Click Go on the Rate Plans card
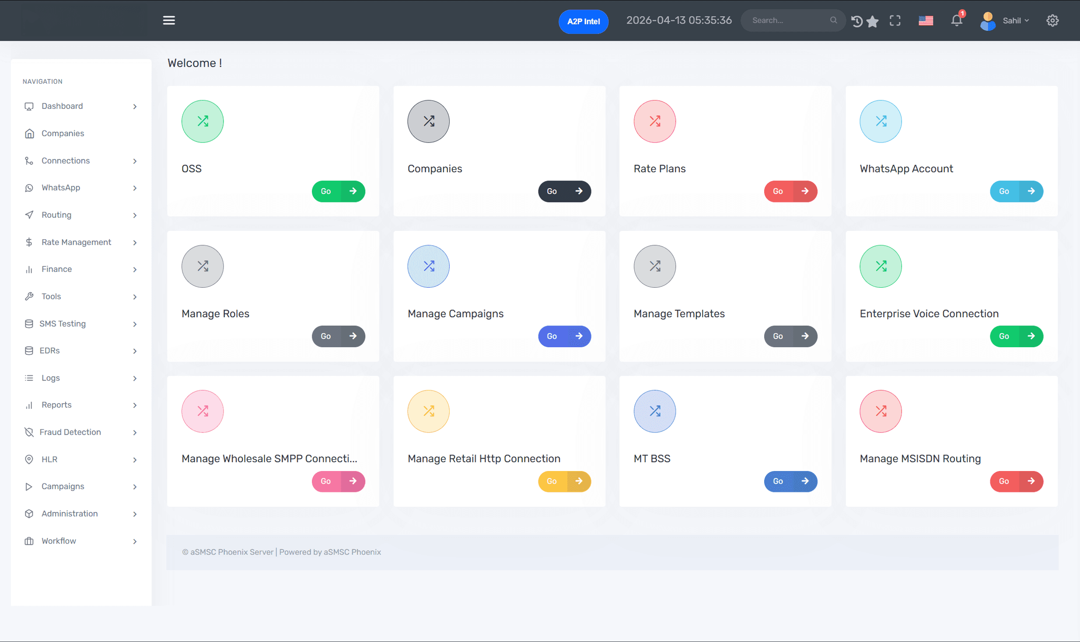1080x642 pixels. pos(790,191)
